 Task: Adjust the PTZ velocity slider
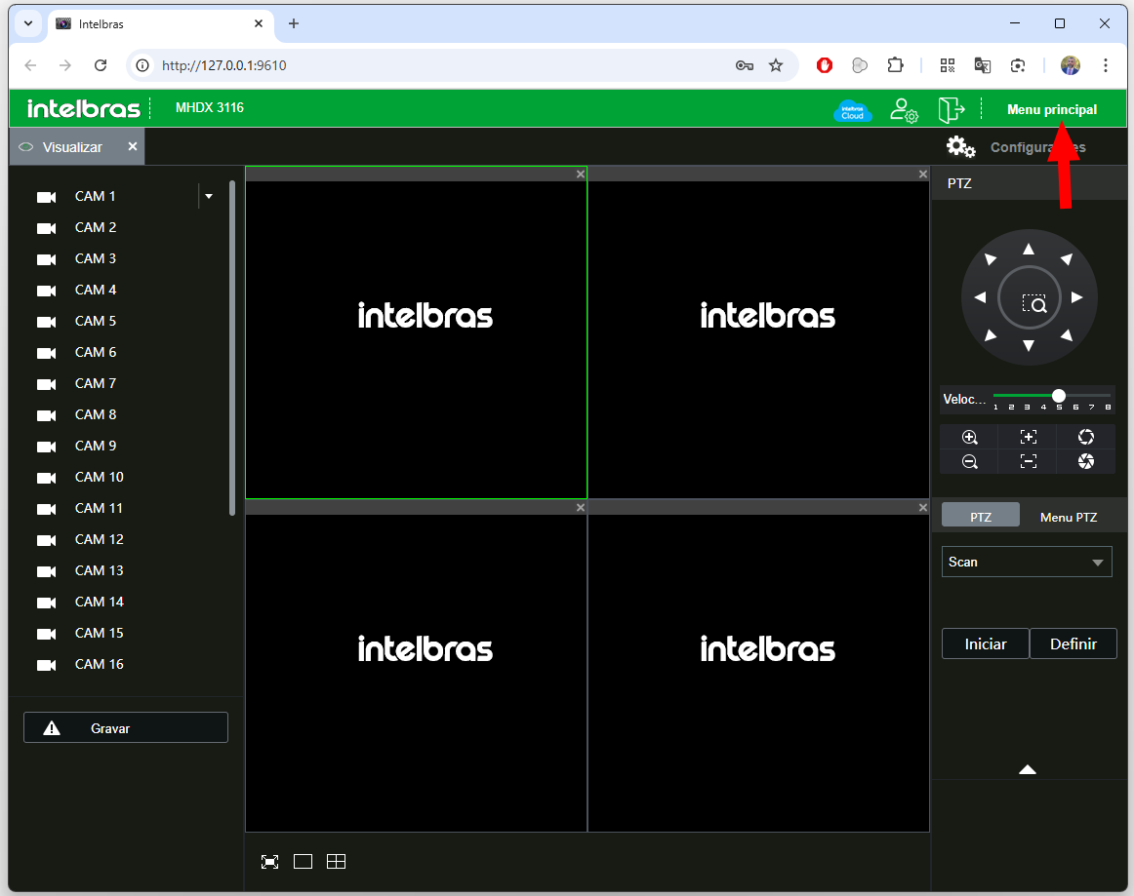pyautogui.click(x=1059, y=395)
